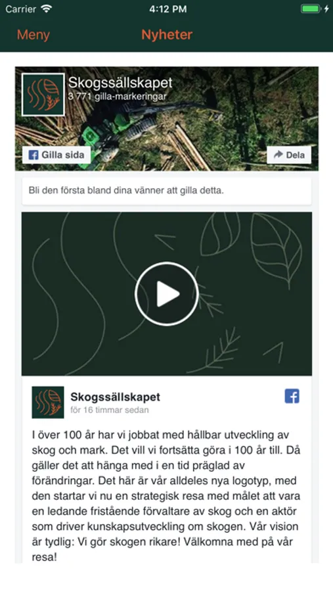Tap the Nyheter header title

tap(167, 35)
